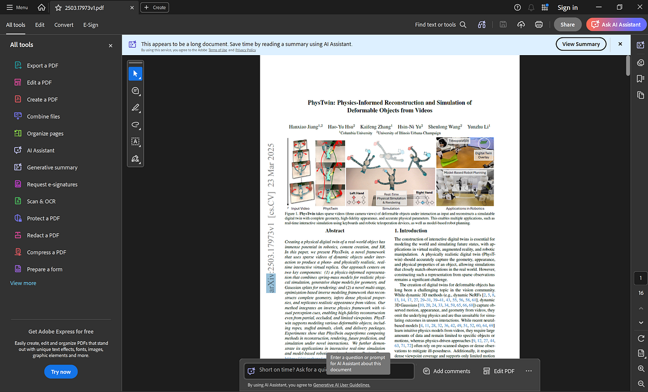
Task: Click the bottom-bar Edit PDF button
Action: pos(499,371)
